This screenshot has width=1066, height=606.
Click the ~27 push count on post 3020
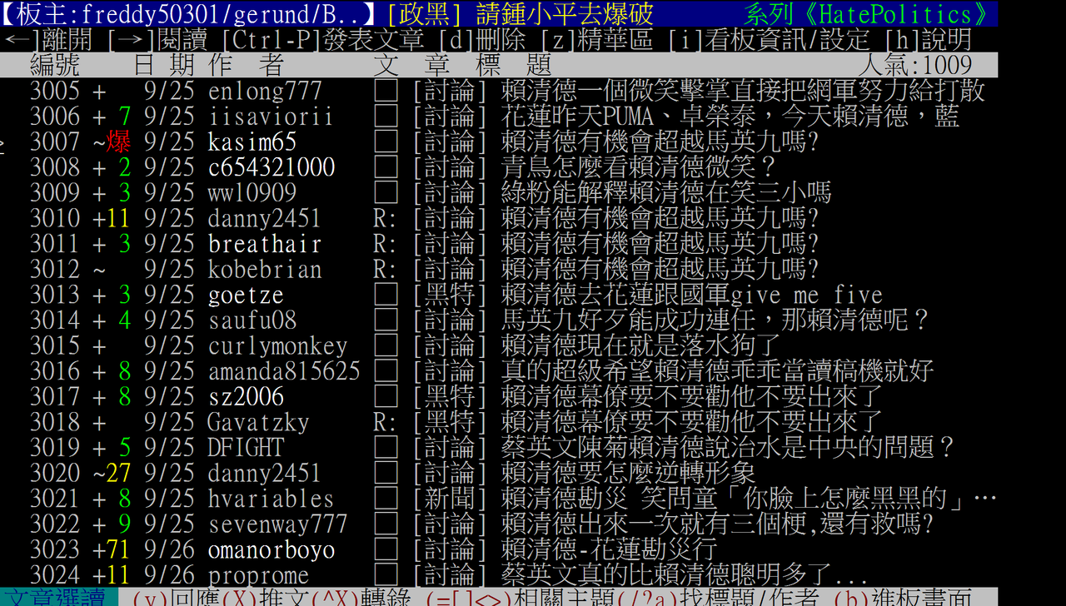coord(112,474)
